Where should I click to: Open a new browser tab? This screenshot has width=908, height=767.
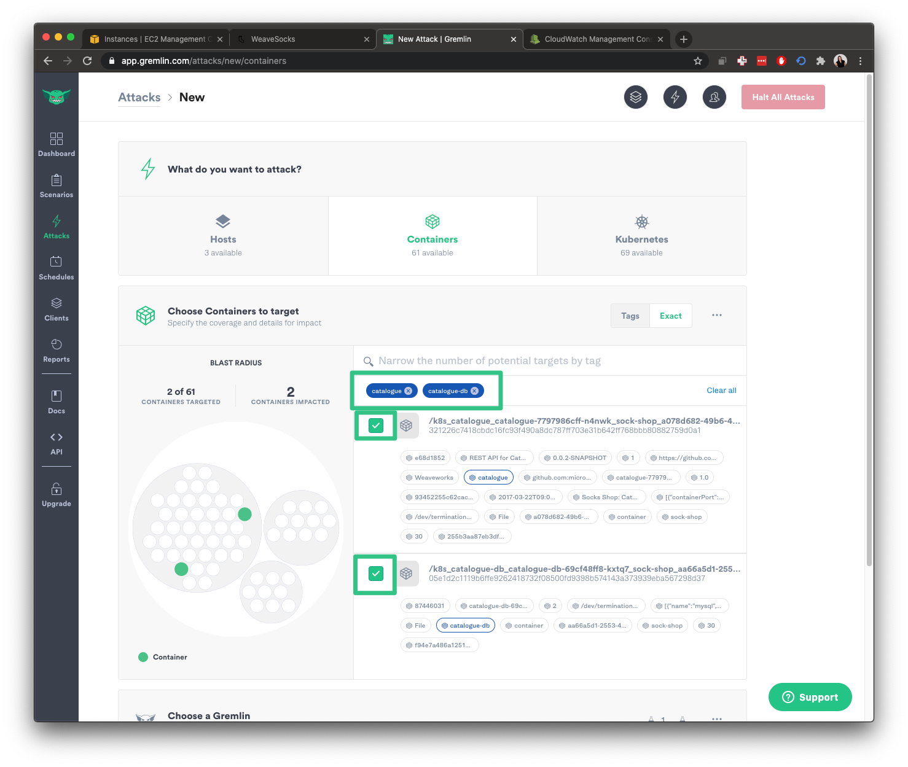click(x=683, y=39)
